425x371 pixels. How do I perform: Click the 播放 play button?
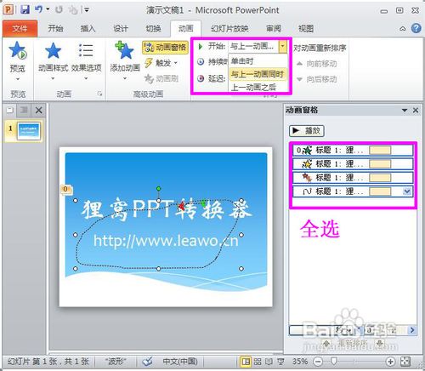tap(307, 131)
